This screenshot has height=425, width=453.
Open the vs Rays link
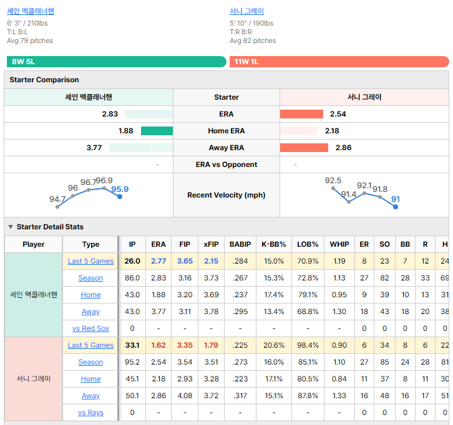point(90,413)
